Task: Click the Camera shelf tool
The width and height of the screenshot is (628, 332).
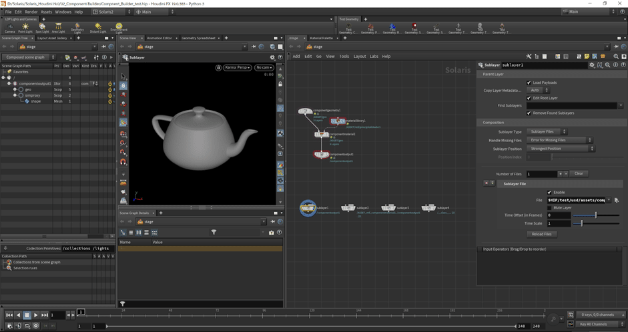Action: (9, 27)
